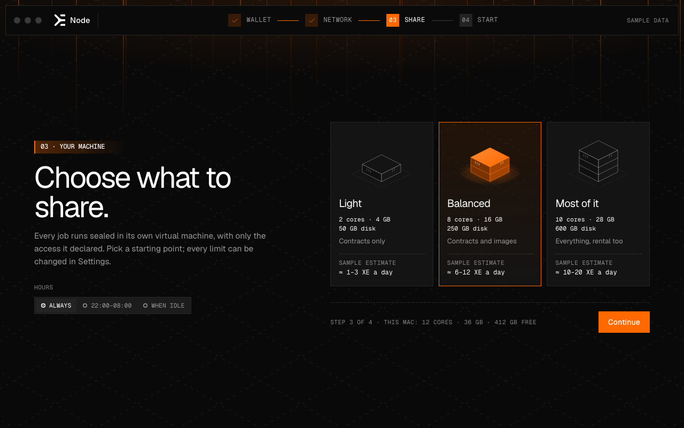
Task: Click the '≈ 10–20 XE a day' estimate
Action: click(x=586, y=272)
